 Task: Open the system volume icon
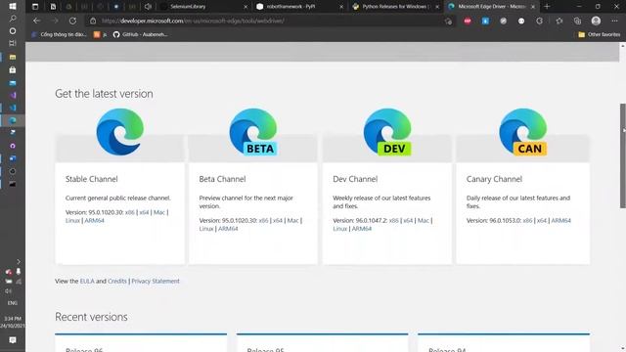(9, 291)
